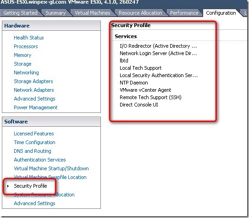
Task: Open Health Status under Hardware
Action: click(x=29, y=38)
